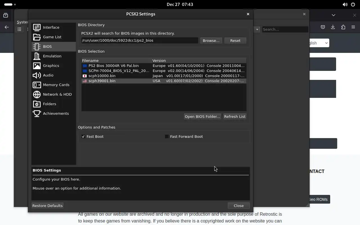Open the Achievements settings category
The image size is (360, 225).
click(53, 113)
